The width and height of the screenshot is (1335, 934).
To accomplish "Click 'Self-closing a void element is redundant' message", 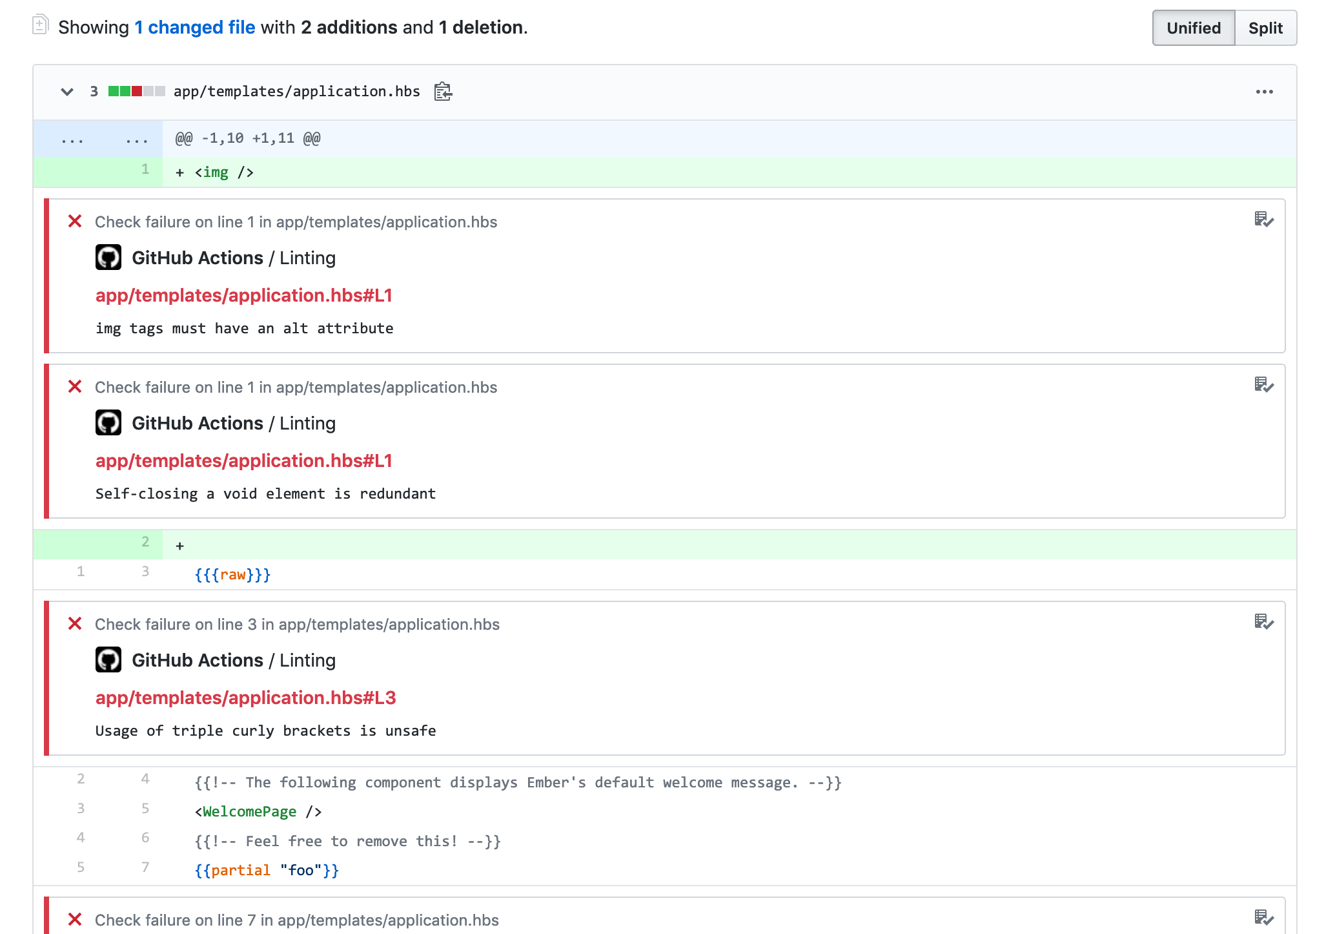I will tap(266, 493).
